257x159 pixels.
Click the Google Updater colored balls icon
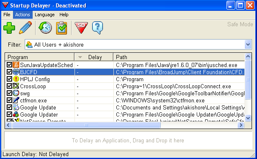(x=16, y=114)
